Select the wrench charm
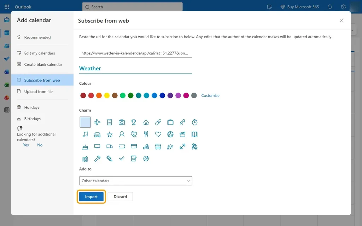The height and width of the screenshot is (226, 362). click(x=98, y=159)
